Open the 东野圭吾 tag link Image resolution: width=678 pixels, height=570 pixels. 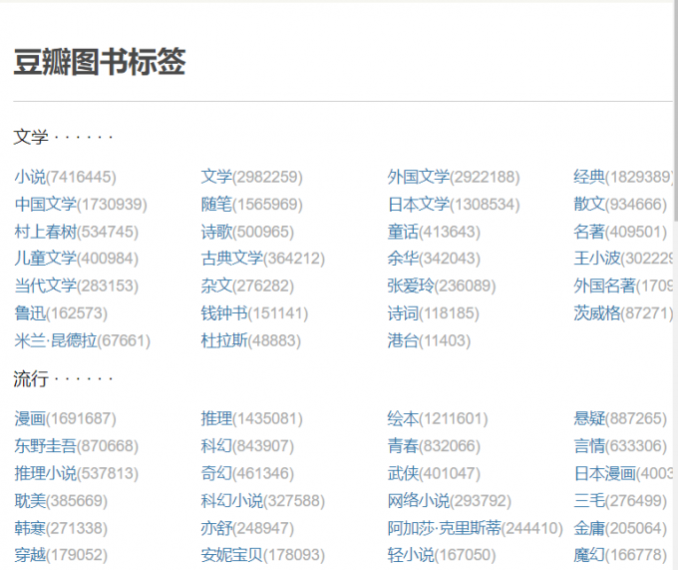point(46,446)
